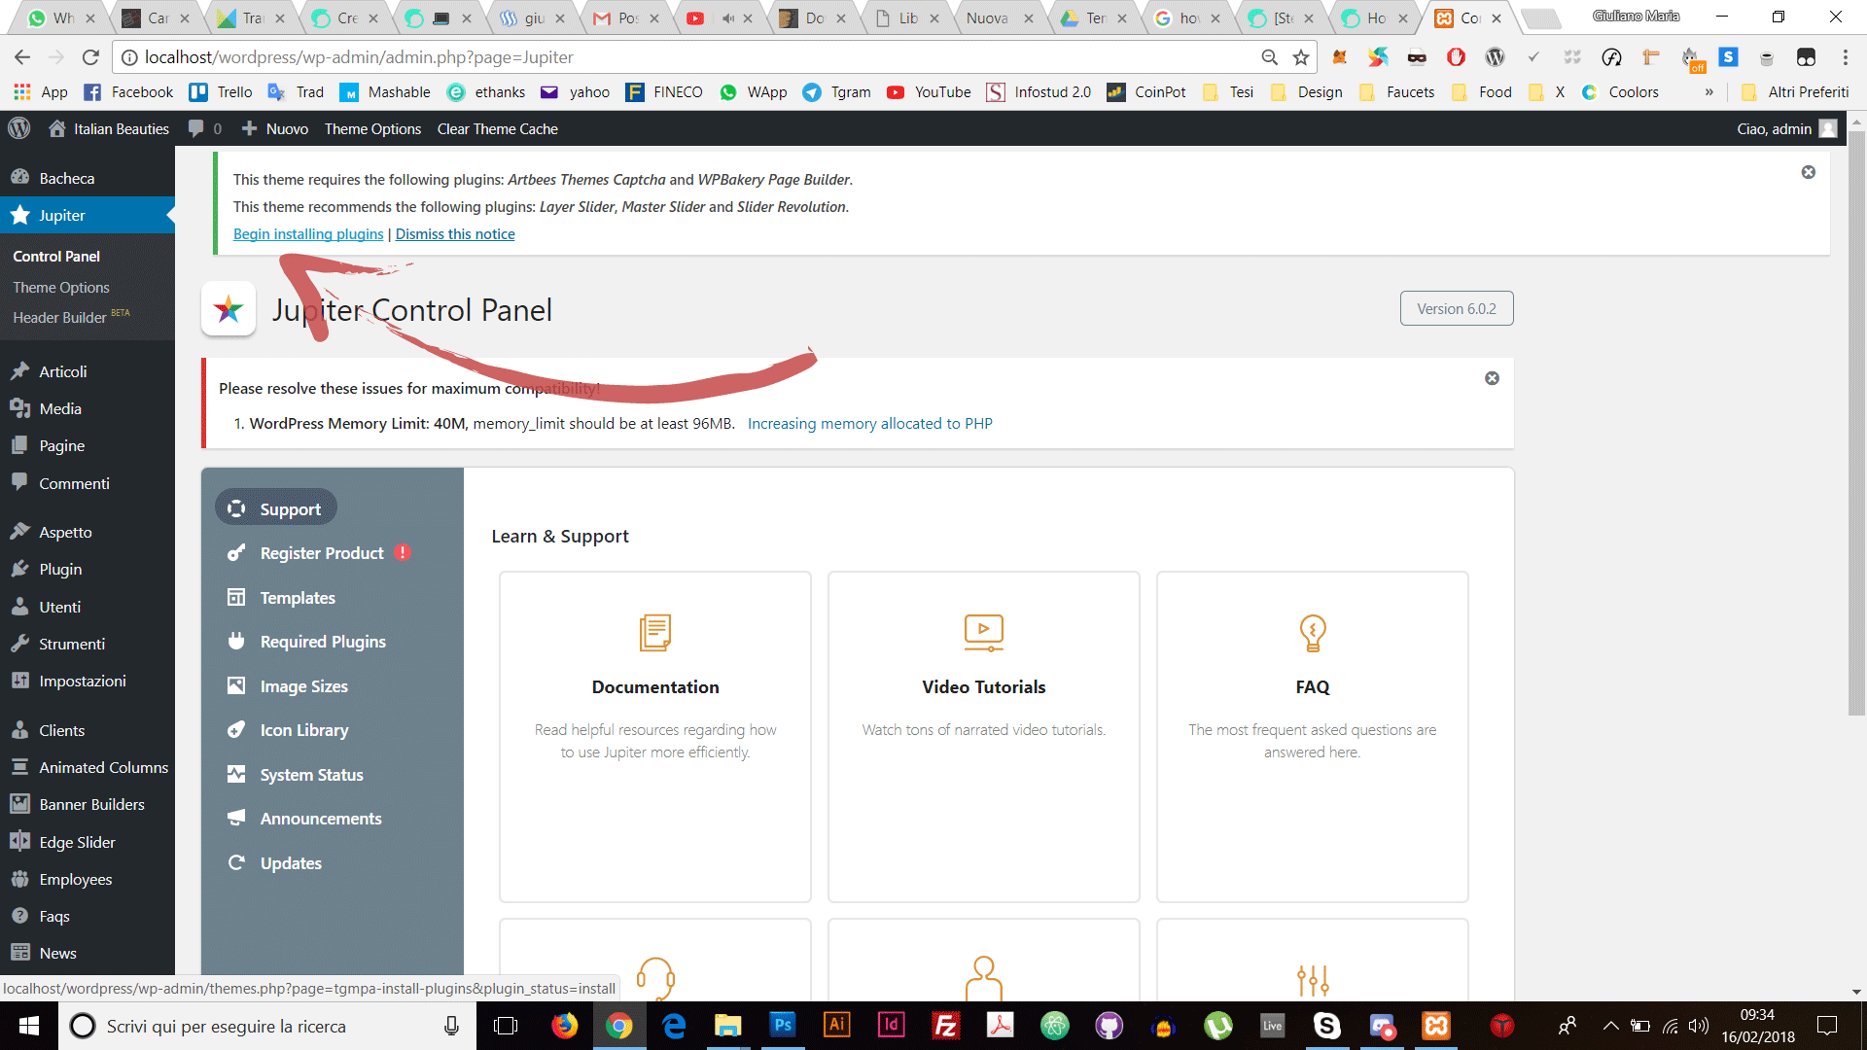Click the microphone icon in search box
Viewport: 1867px width, 1050px height.
coord(451,1026)
